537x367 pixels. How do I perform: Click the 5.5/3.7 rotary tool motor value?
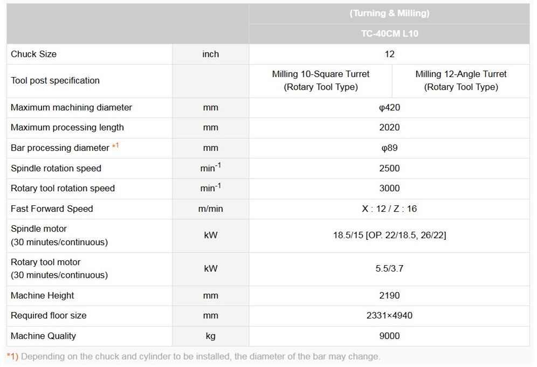[389, 268]
